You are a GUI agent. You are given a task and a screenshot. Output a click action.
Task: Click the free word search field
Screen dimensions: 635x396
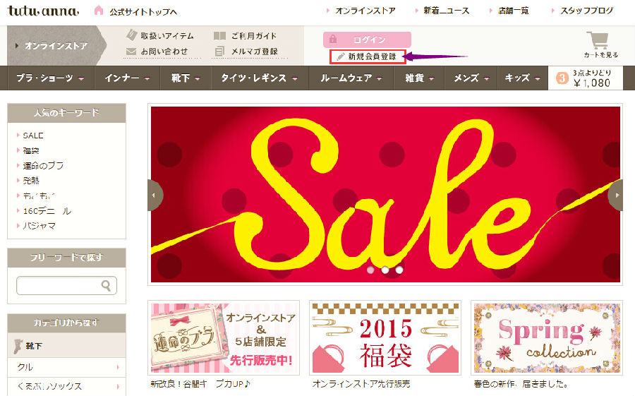click(67, 286)
